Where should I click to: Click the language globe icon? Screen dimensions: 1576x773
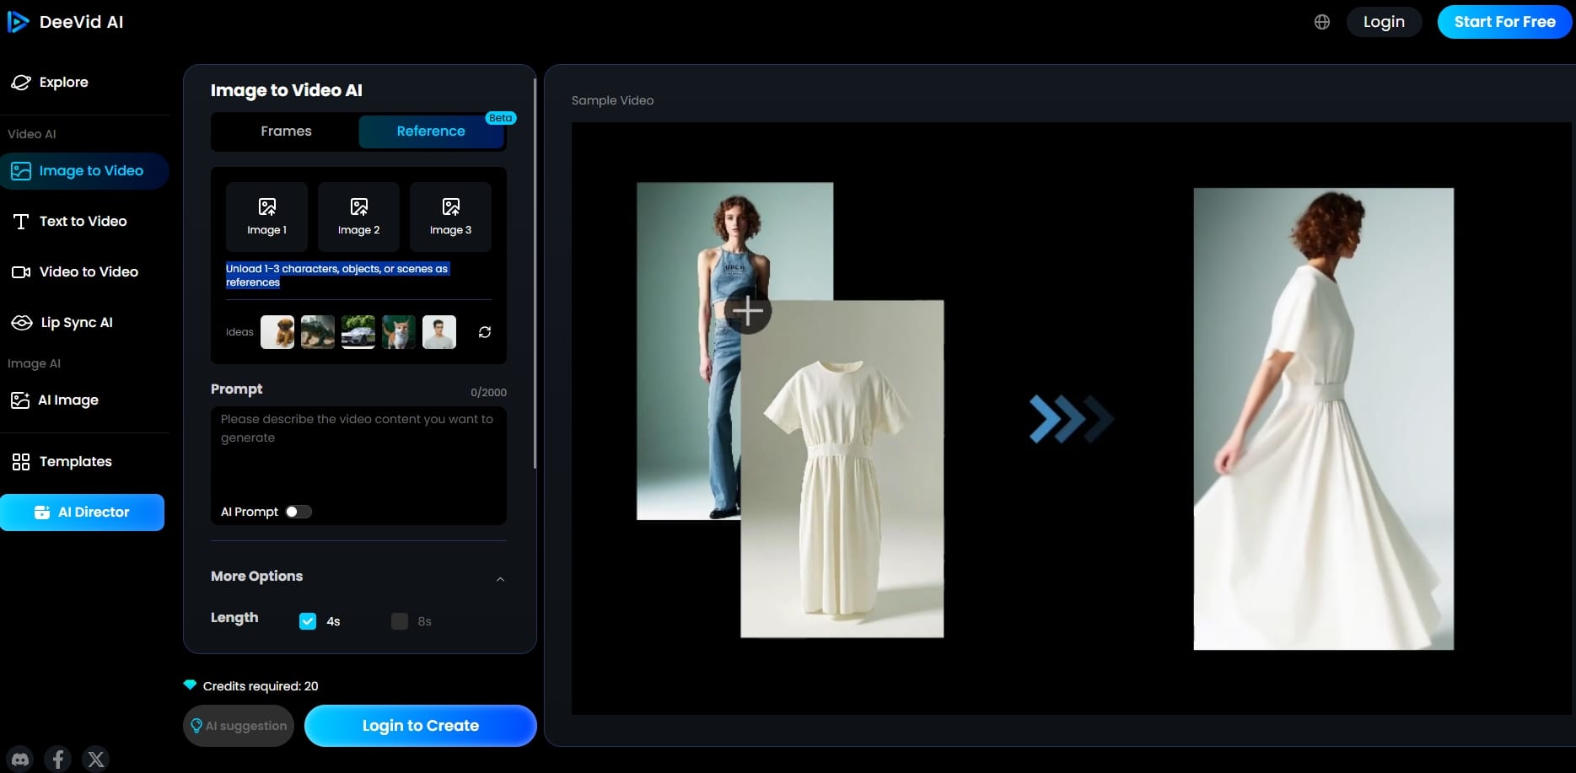(x=1321, y=22)
